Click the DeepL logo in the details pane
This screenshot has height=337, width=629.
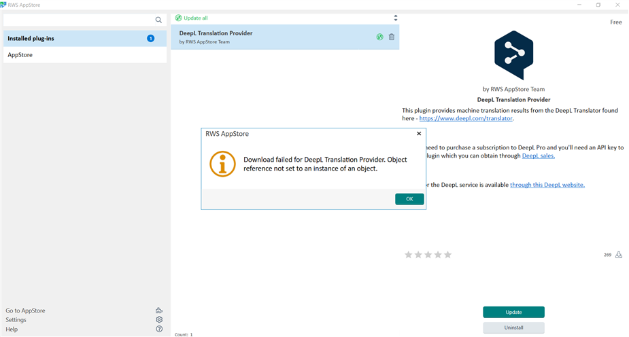[513, 56]
